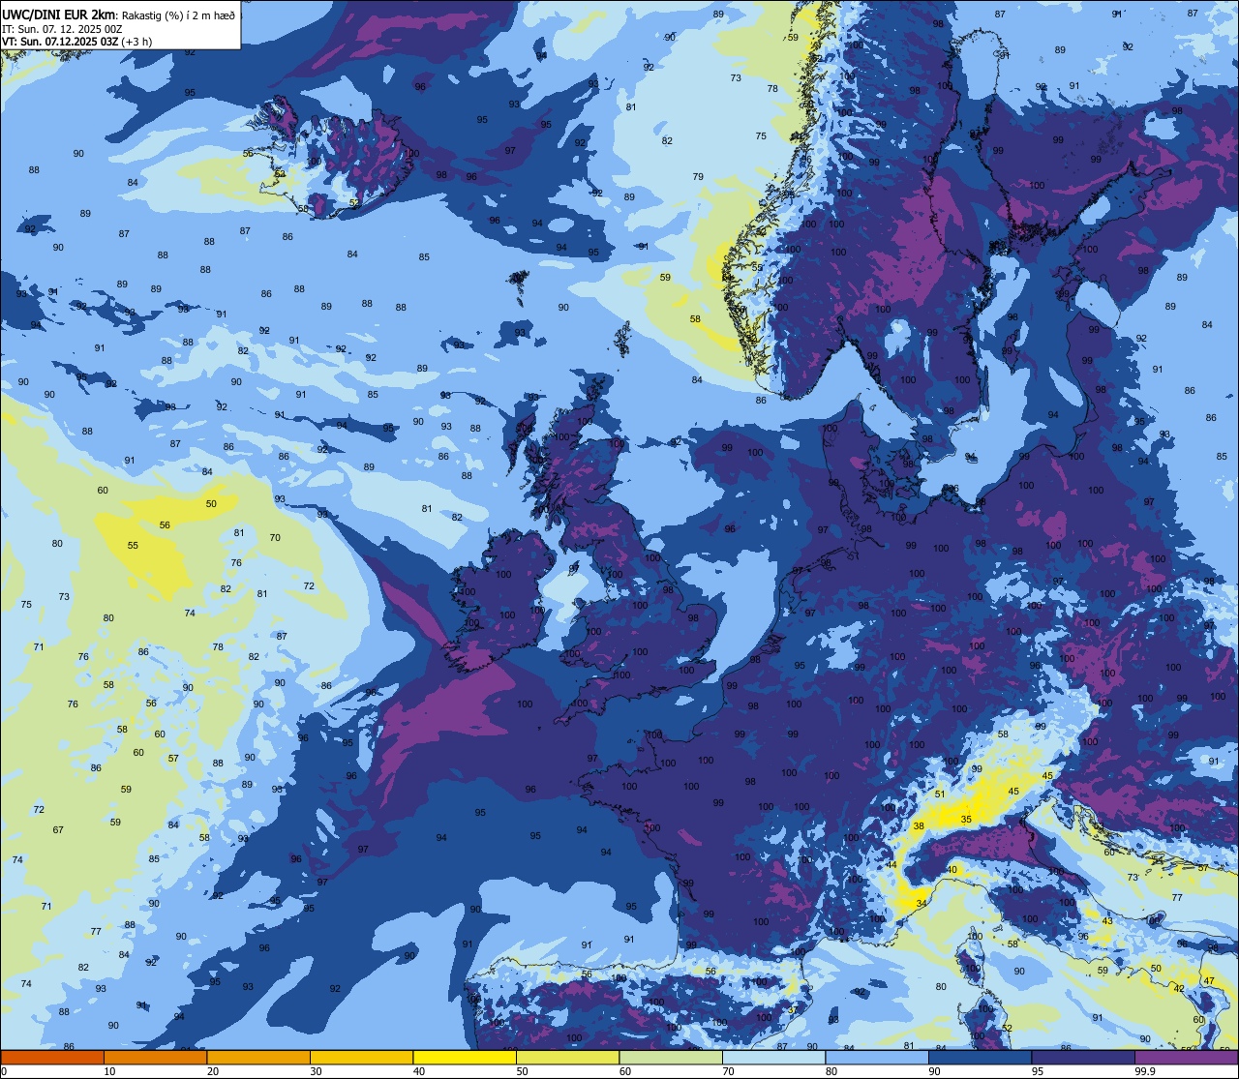The height and width of the screenshot is (1079, 1239).
Task: Click the humidity value 38 on the map
Action: tap(919, 826)
